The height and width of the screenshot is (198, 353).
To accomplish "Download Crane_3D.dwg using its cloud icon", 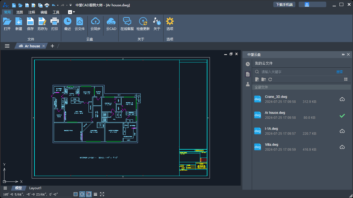I will pos(342,99).
